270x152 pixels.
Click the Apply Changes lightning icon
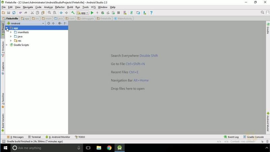click(97, 13)
